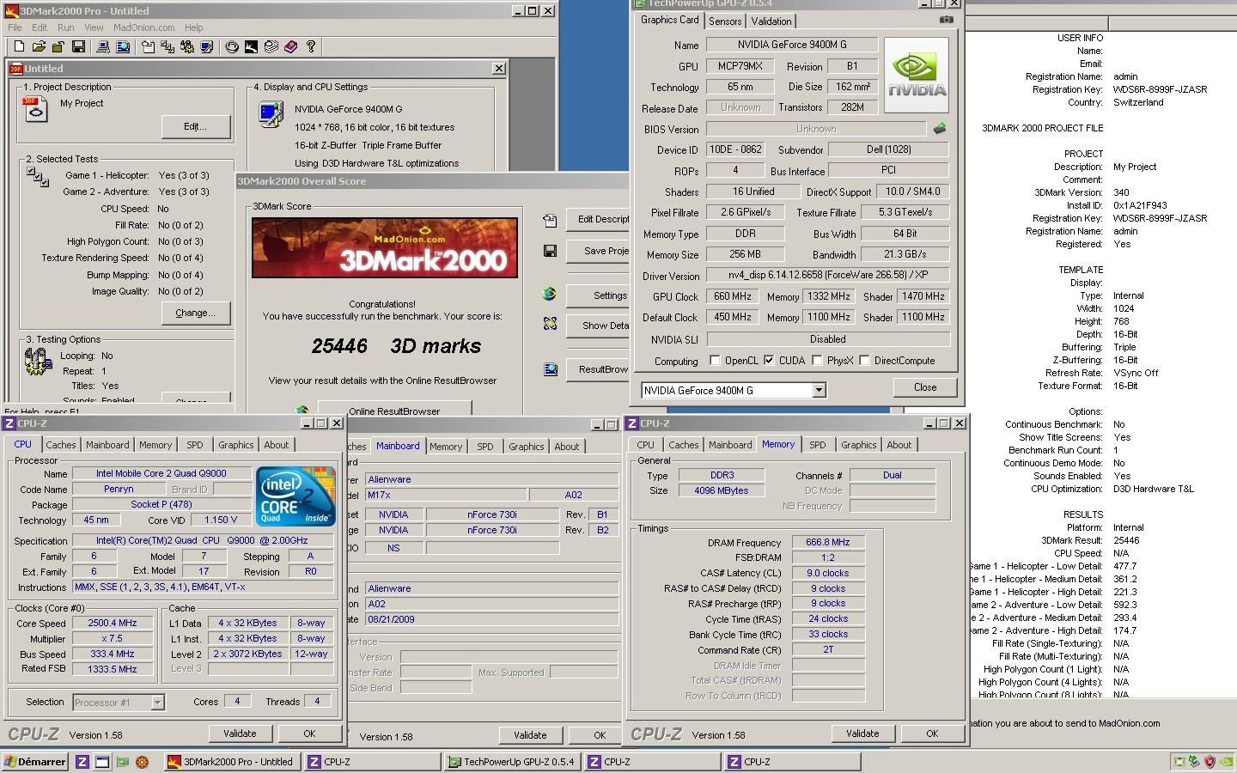Click the black demo picture toolbar icon
Viewport: 1237px width, 773px height.
point(251,46)
